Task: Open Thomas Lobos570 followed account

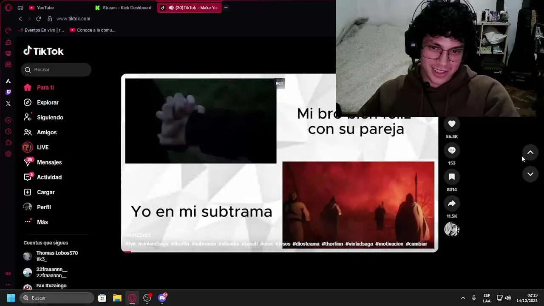Action: 51,256
